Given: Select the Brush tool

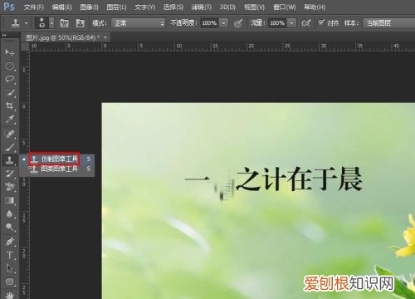Looking at the screenshot, I should click(10, 147).
